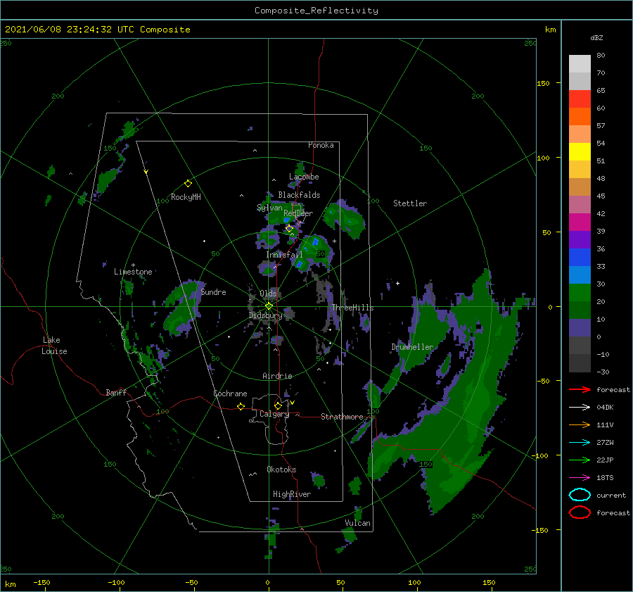Click the cyan current ellipse icon
Viewport: 633px width, 592px height.
[580, 495]
